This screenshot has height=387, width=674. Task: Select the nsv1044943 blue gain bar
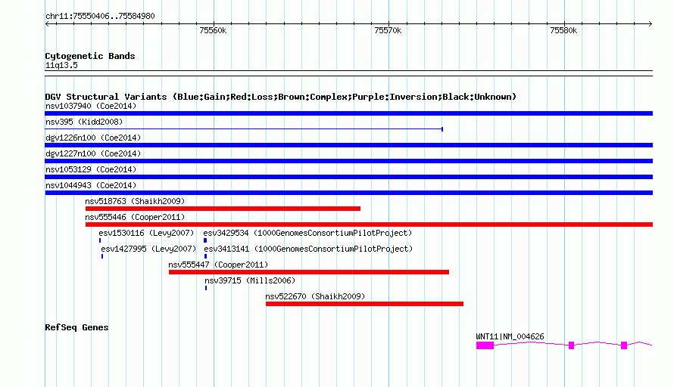(x=348, y=193)
